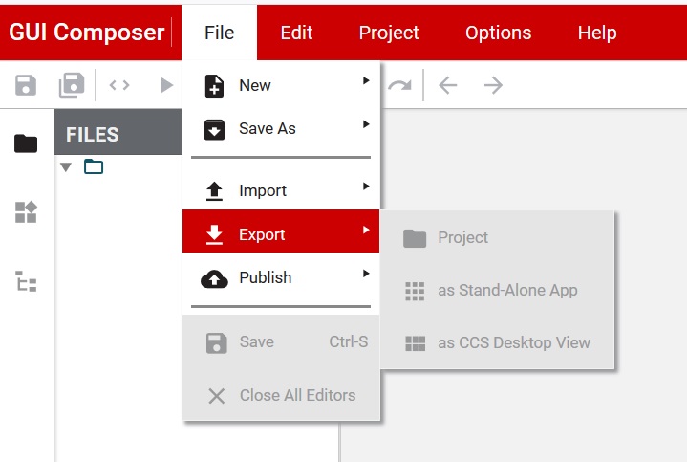Select the root folder in Files tree
Image resolution: width=687 pixels, height=462 pixels.
click(x=94, y=167)
